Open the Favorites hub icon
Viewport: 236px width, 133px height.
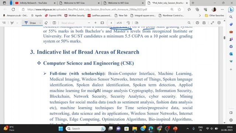(x=189, y=9)
